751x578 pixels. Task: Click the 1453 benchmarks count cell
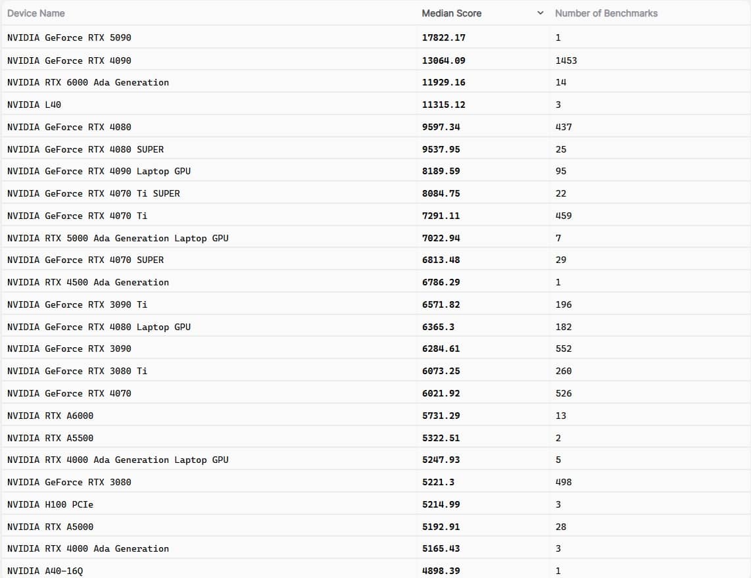(566, 60)
